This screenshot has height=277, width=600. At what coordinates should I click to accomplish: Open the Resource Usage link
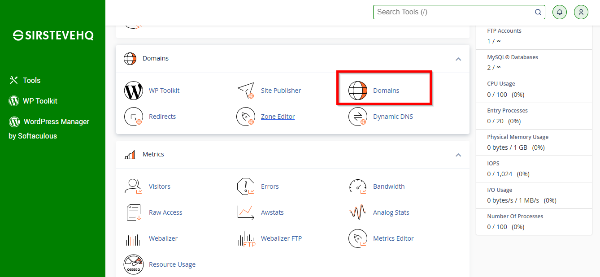click(x=172, y=264)
